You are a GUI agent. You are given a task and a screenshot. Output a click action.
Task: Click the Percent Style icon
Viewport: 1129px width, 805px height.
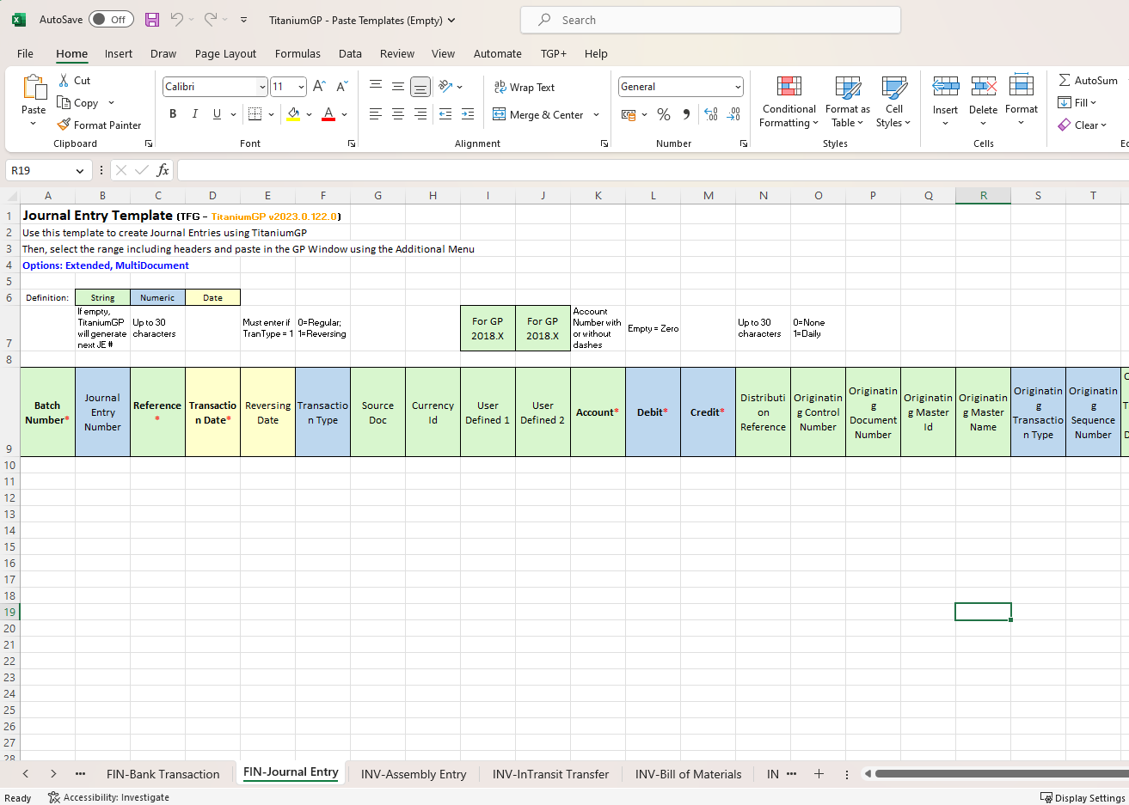[664, 114]
